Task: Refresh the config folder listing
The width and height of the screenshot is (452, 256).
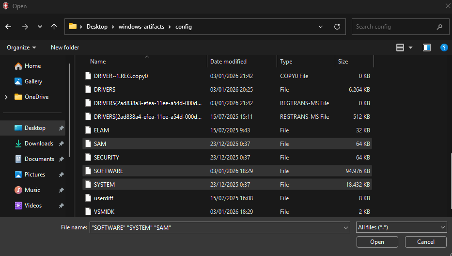Action: click(x=337, y=27)
